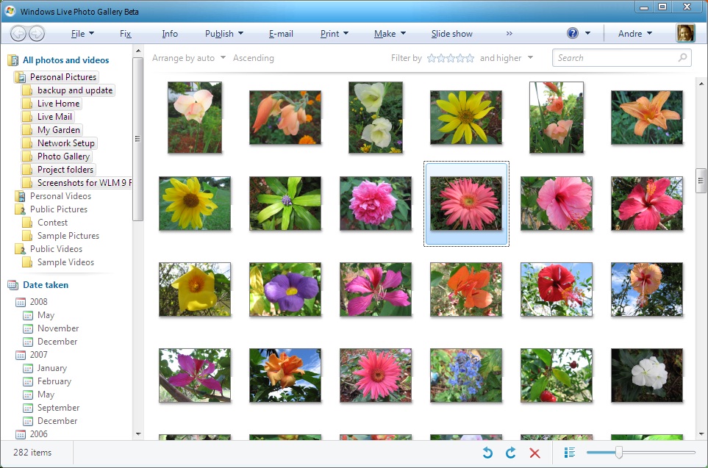The height and width of the screenshot is (468, 708).
Task: Open Andre's profile picture
Action: coord(685,33)
